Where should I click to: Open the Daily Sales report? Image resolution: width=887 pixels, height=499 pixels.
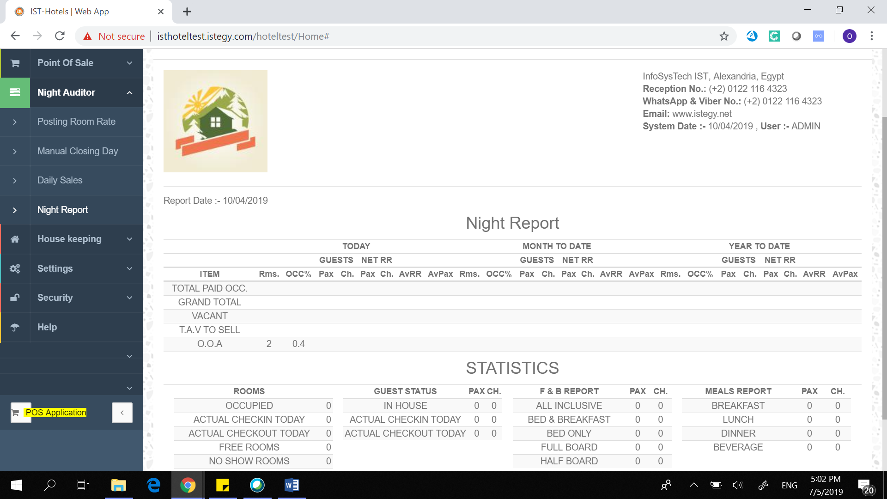point(60,180)
